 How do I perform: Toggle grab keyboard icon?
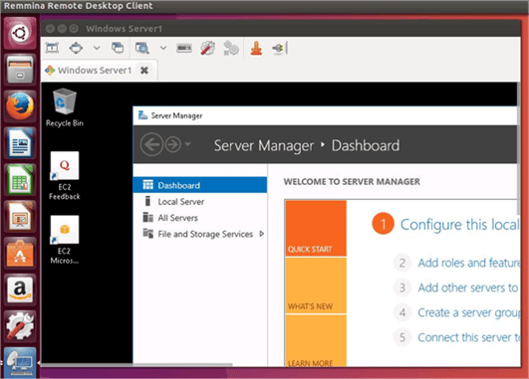pos(184,48)
